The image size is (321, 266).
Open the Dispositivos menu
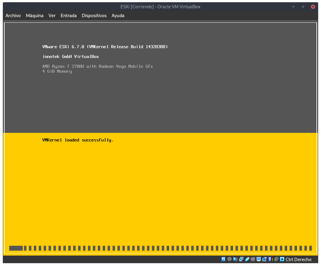click(94, 16)
